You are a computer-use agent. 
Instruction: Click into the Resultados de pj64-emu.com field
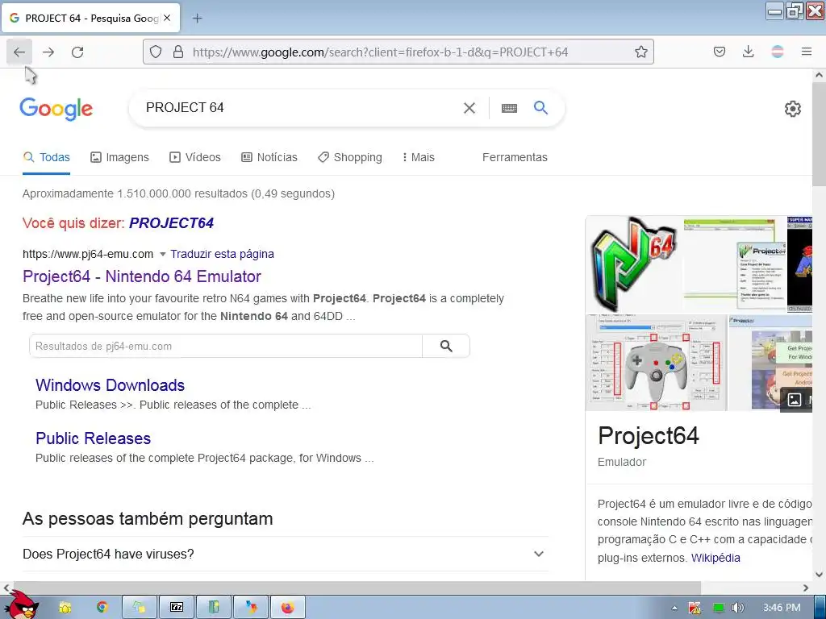[x=226, y=346]
